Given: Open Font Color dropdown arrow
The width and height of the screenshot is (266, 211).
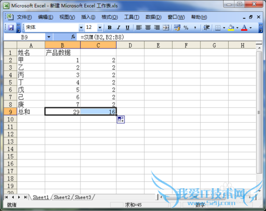Looking at the screenshot, I should point(251,28).
